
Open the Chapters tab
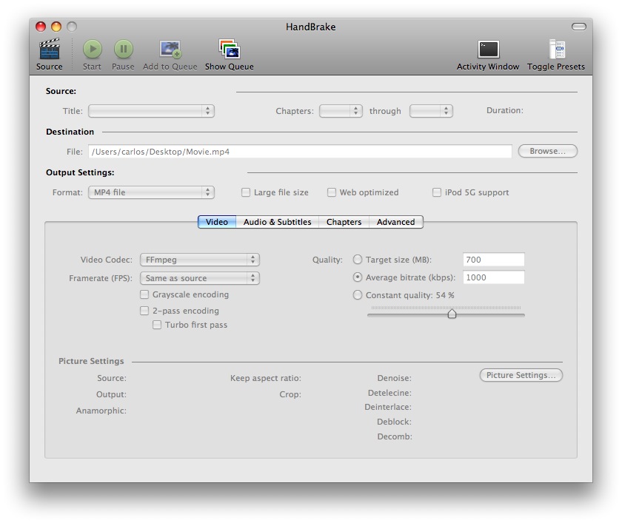click(x=344, y=222)
